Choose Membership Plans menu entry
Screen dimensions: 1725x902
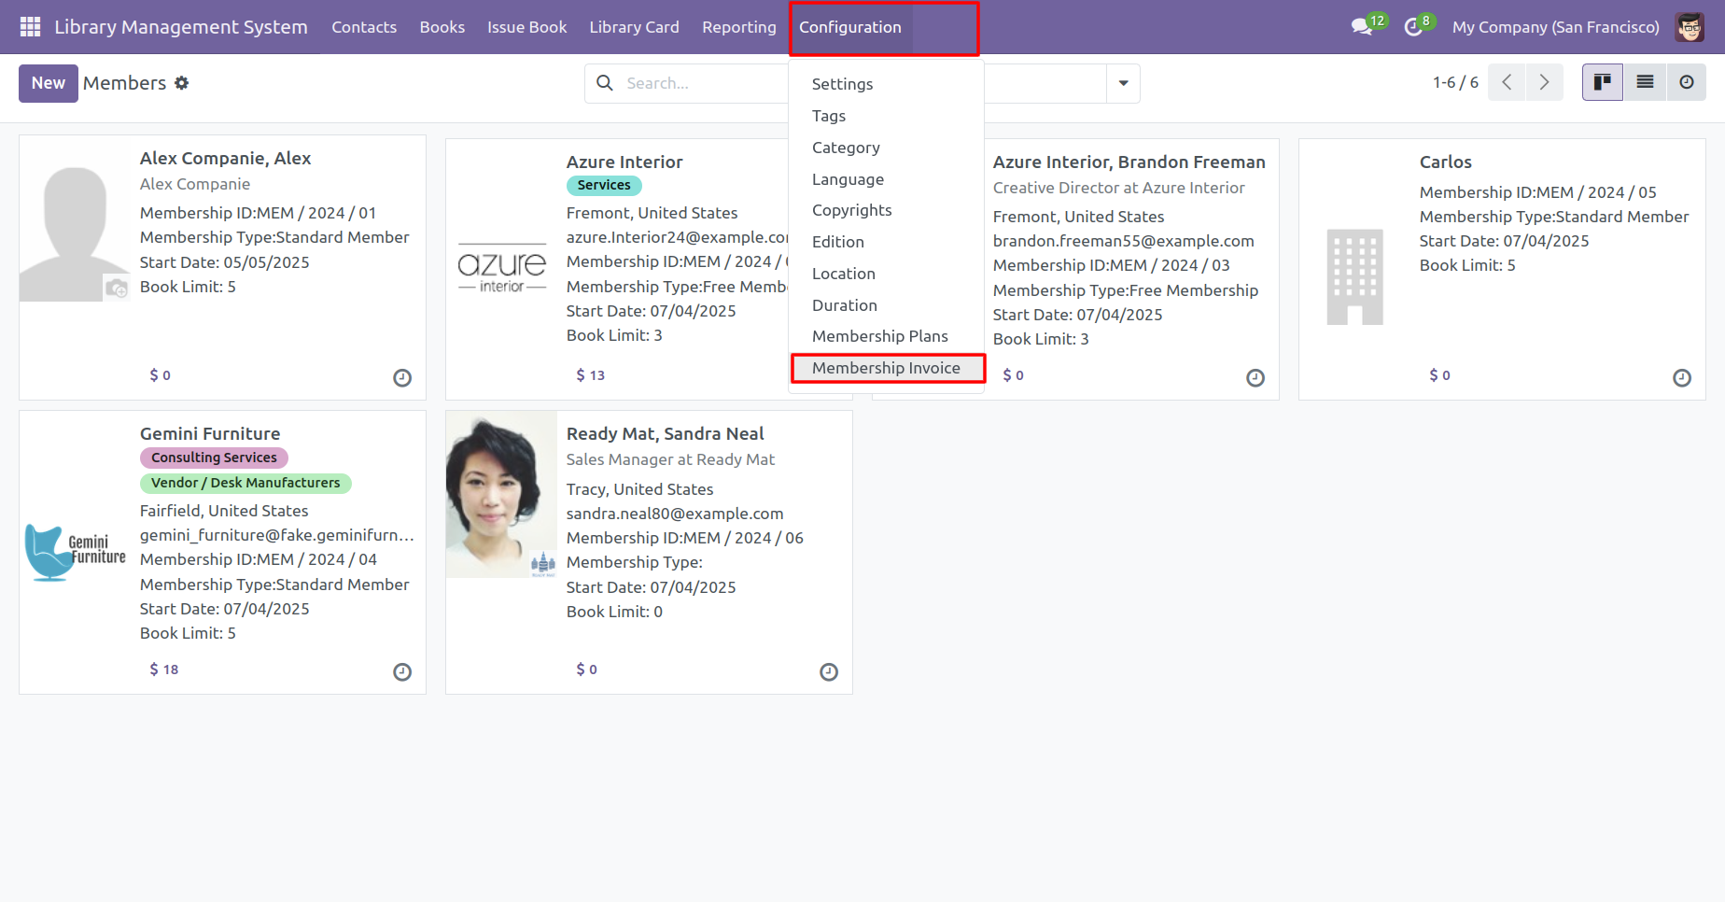879,336
